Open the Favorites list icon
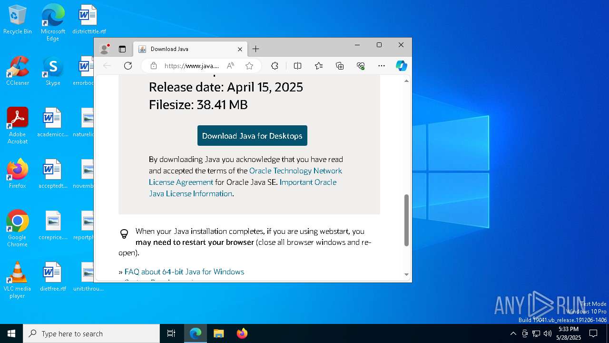Viewport: 609px width, 343px height. (x=319, y=66)
